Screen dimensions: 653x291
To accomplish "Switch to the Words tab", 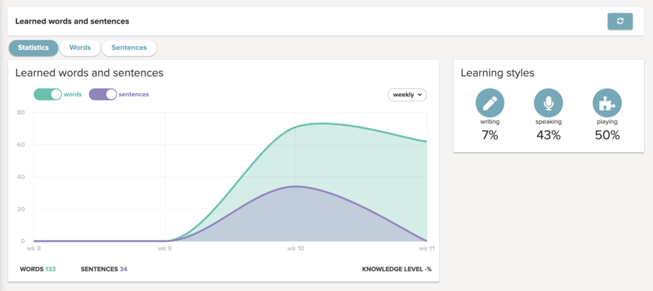I will [x=80, y=48].
